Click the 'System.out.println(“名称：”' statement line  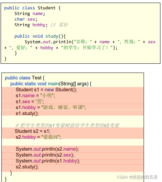pos(90,42)
